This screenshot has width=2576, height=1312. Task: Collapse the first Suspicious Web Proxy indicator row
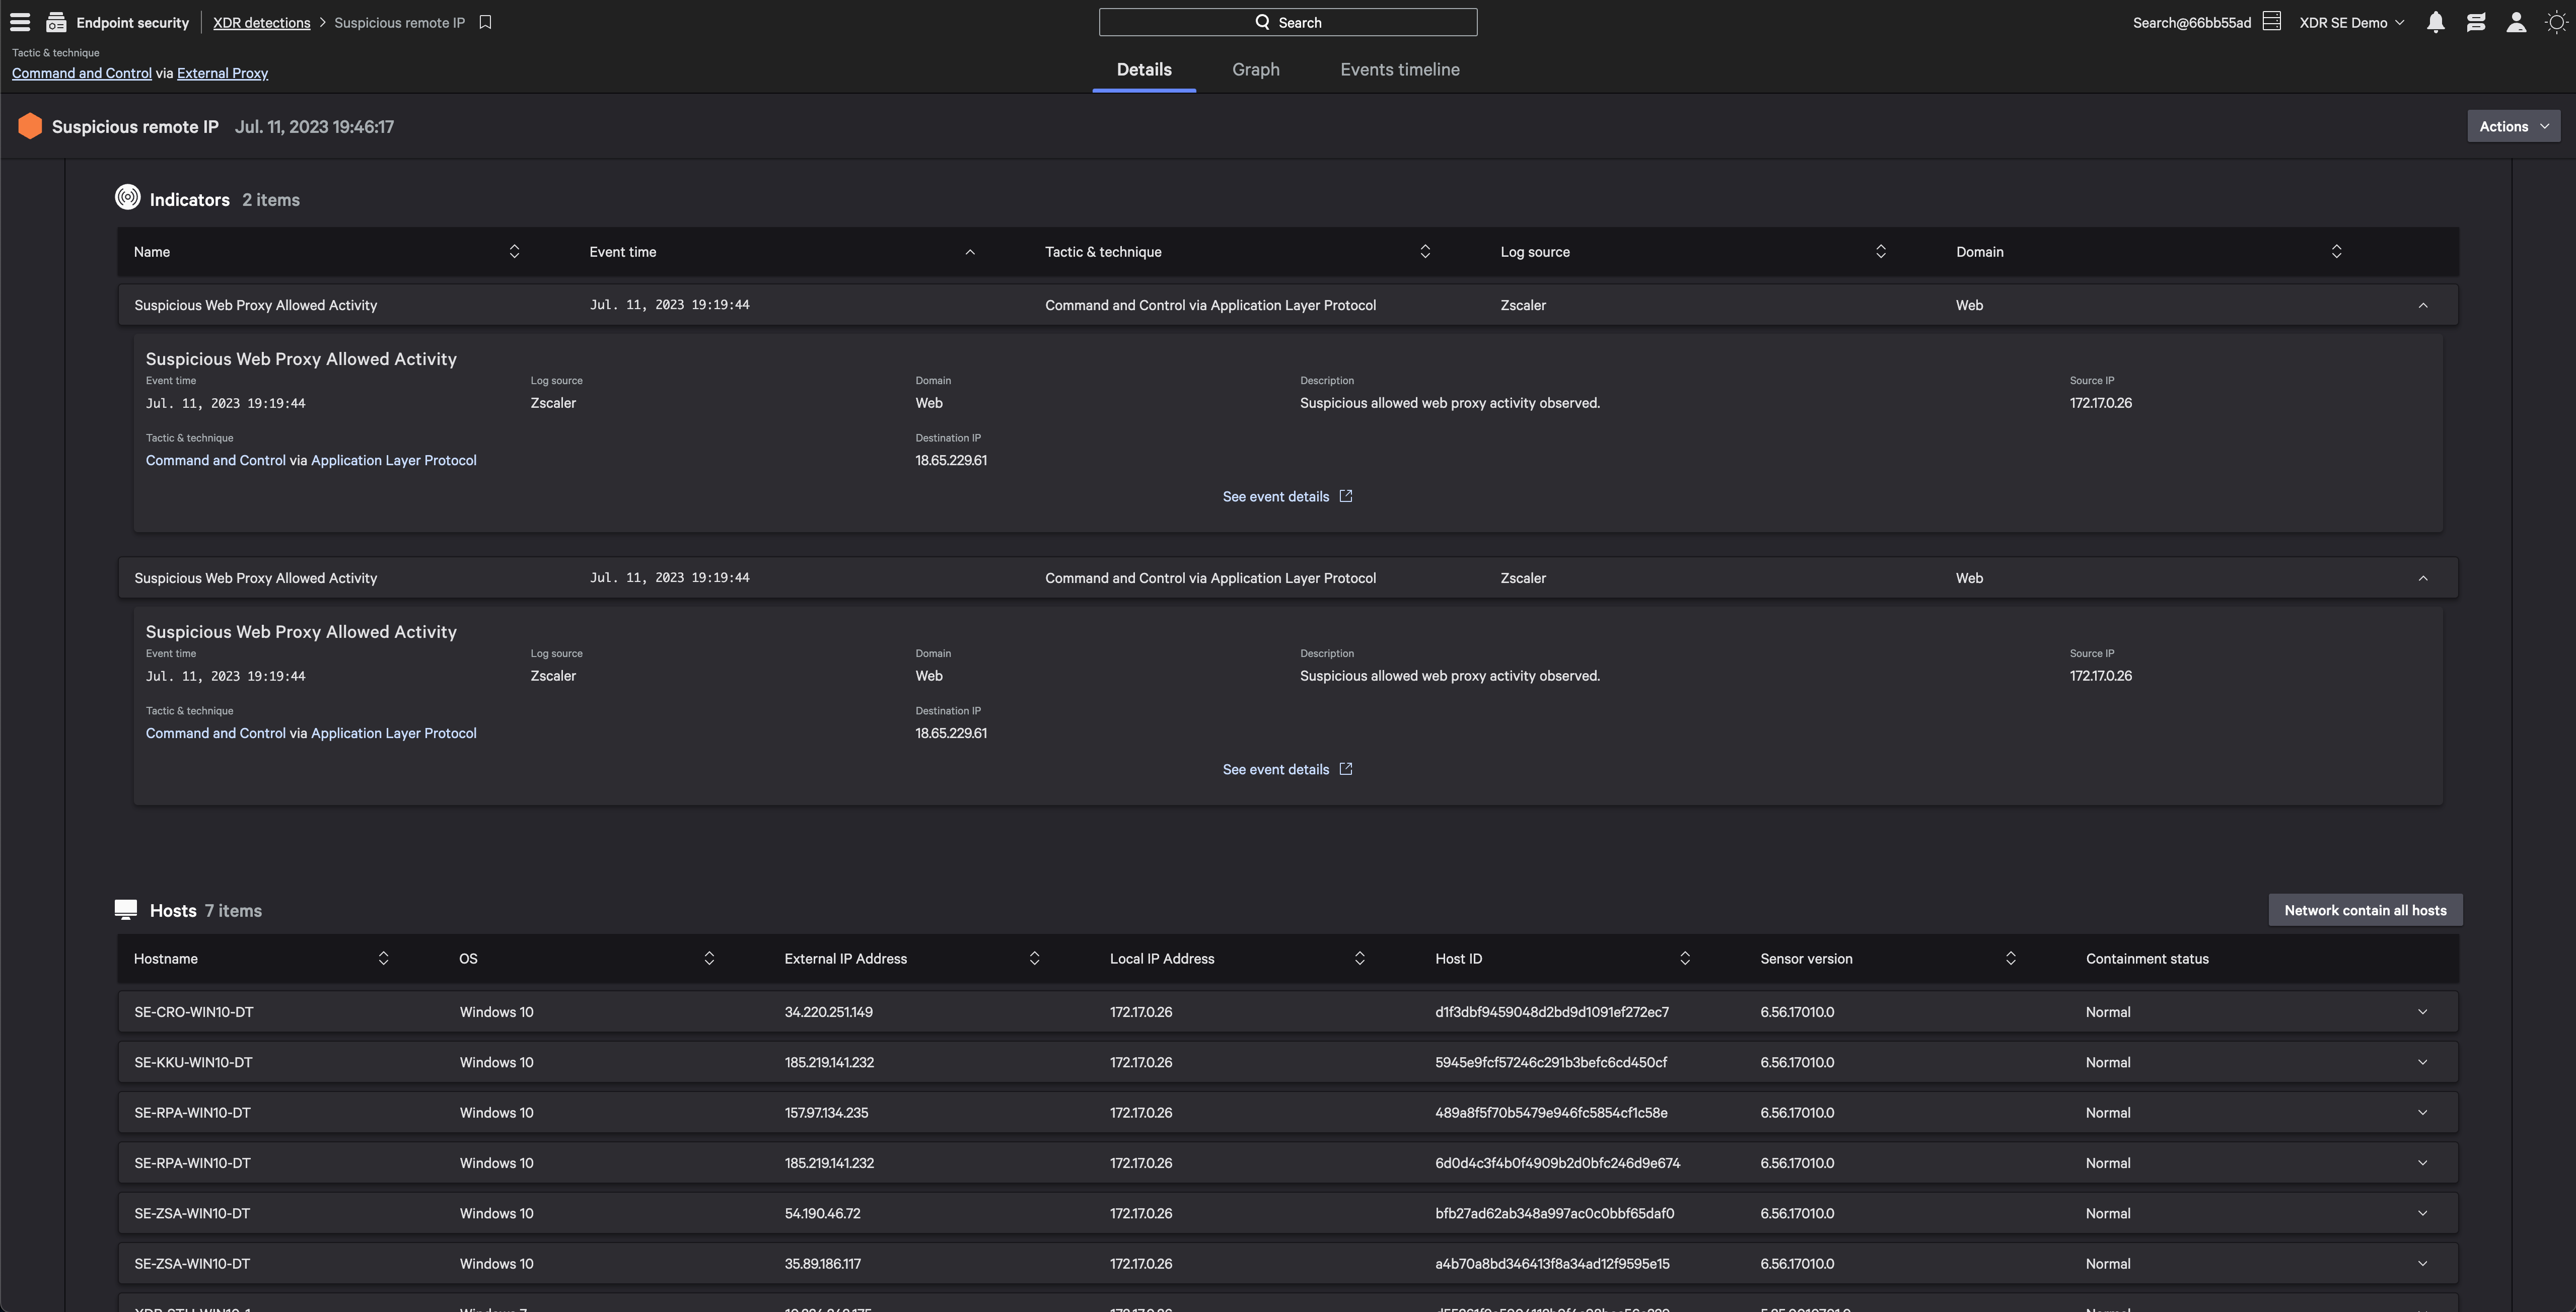[x=2422, y=305]
